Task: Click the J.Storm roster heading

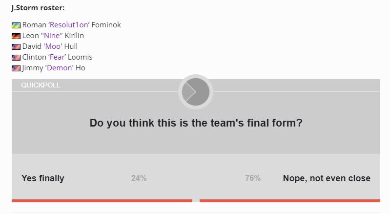Action: 38,8
